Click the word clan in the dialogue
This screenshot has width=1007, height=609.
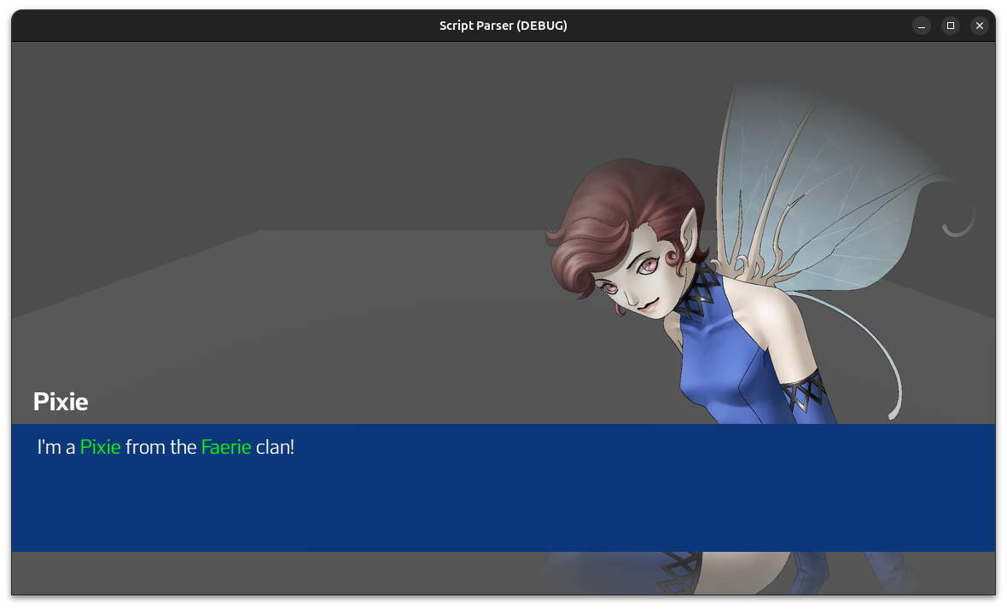click(273, 446)
